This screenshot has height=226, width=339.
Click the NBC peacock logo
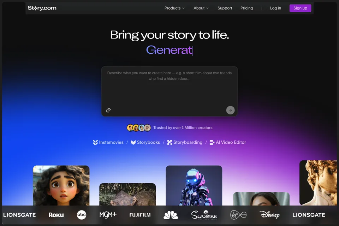click(171, 215)
